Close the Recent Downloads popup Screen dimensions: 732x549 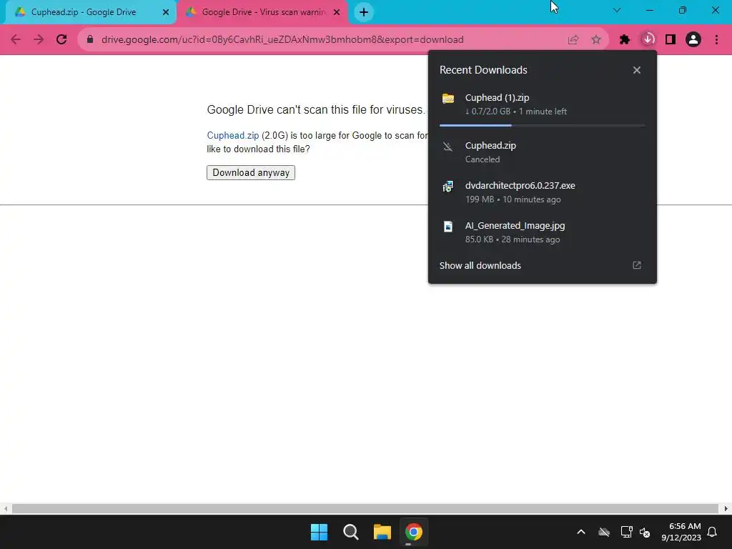tap(637, 70)
